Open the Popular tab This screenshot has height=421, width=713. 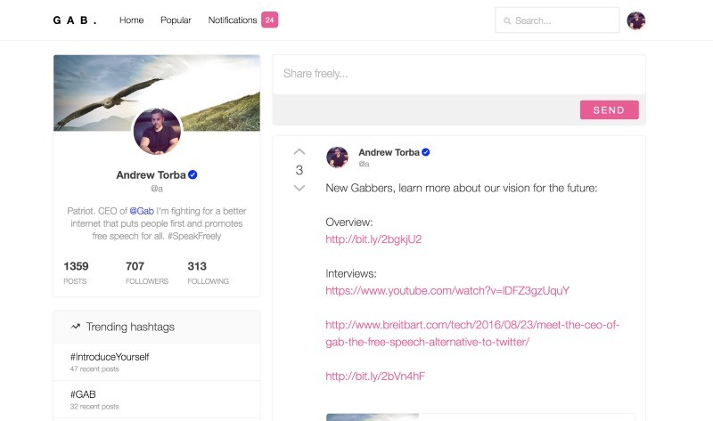[176, 20]
